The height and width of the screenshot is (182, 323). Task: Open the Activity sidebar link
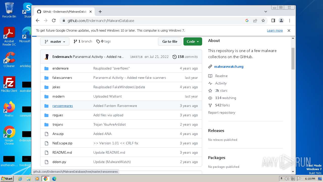(218, 83)
